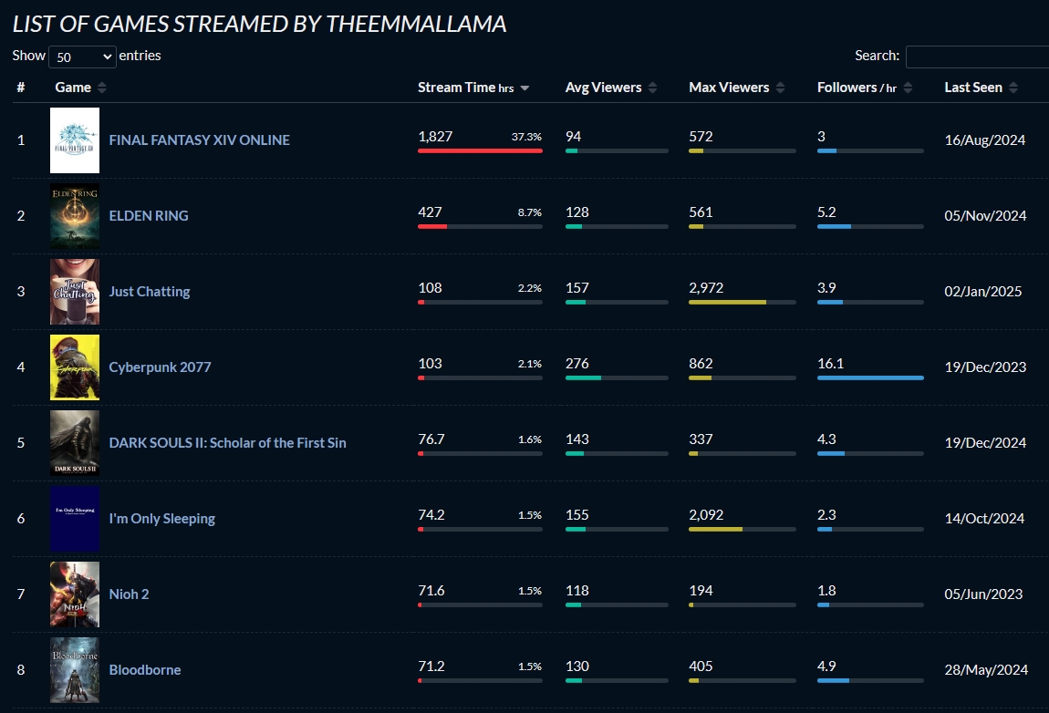The image size is (1049, 713).
Task: Open Cyberpunk 2077 game link
Action: click(160, 367)
